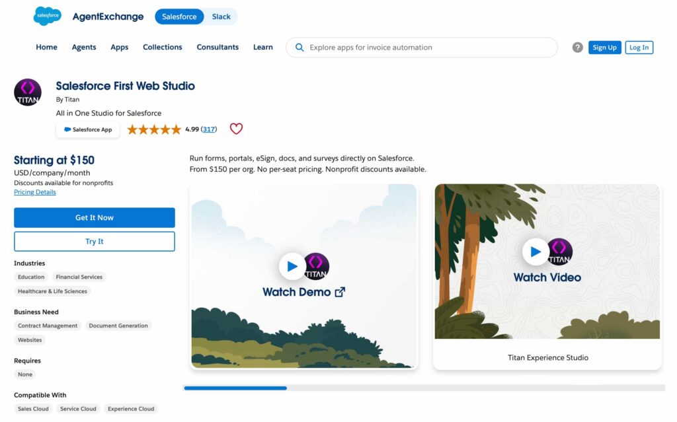Open the Apps nav item
The width and height of the screenshot is (677, 422).
click(119, 47)
